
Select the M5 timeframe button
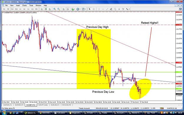pyautogui.click(x=8, y=9)
